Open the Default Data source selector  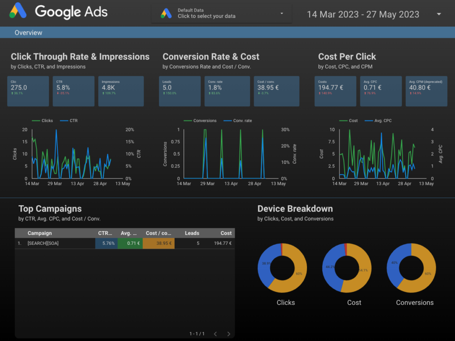(x=221, y=13)
